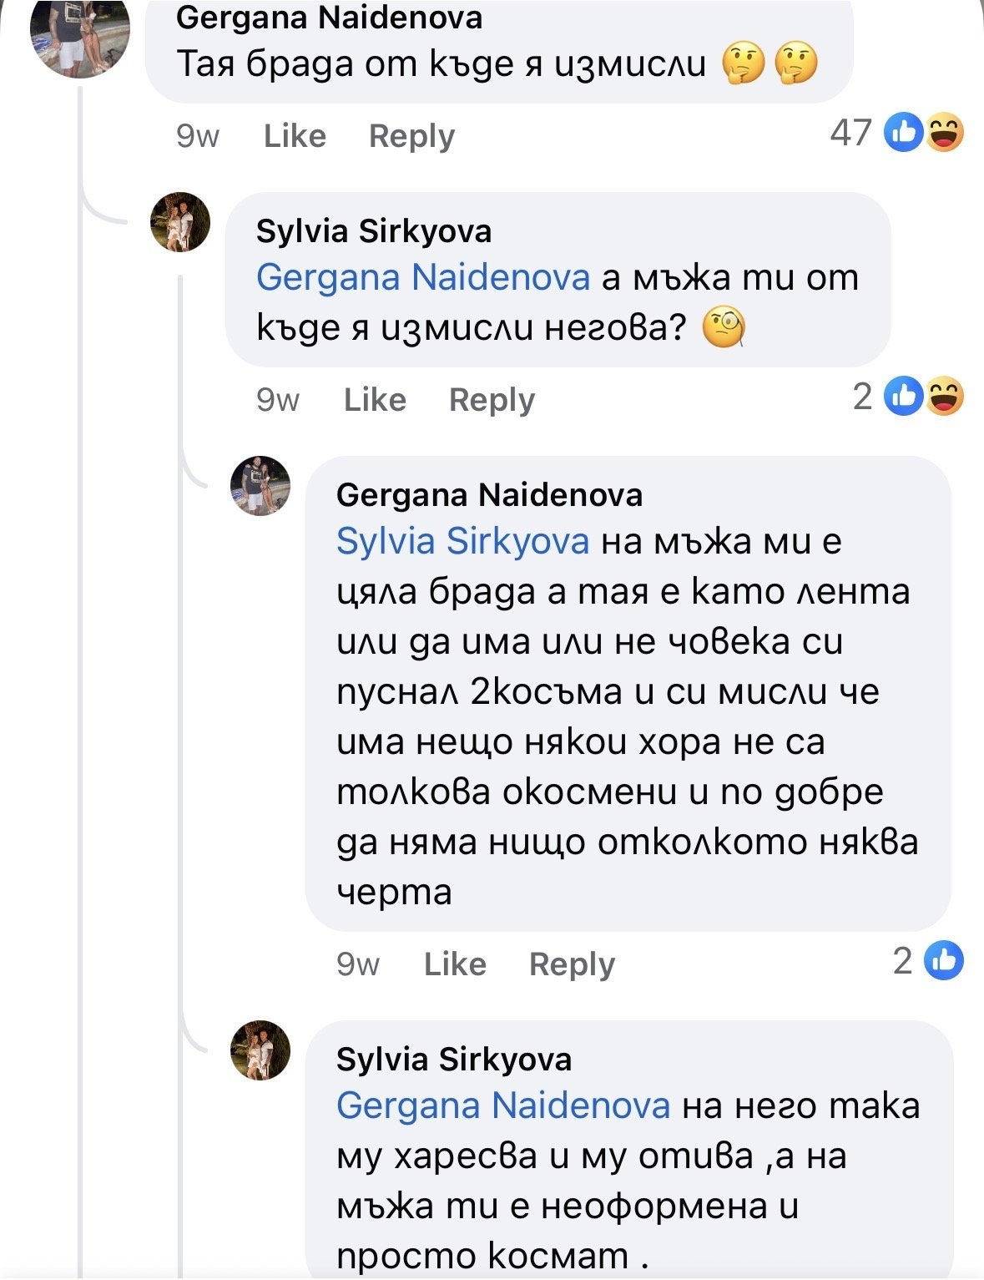The width and height of the screenshot is (984, 1280).
Task: Click the laughing reaction icon beside 47
Action: tap(944, 133)
